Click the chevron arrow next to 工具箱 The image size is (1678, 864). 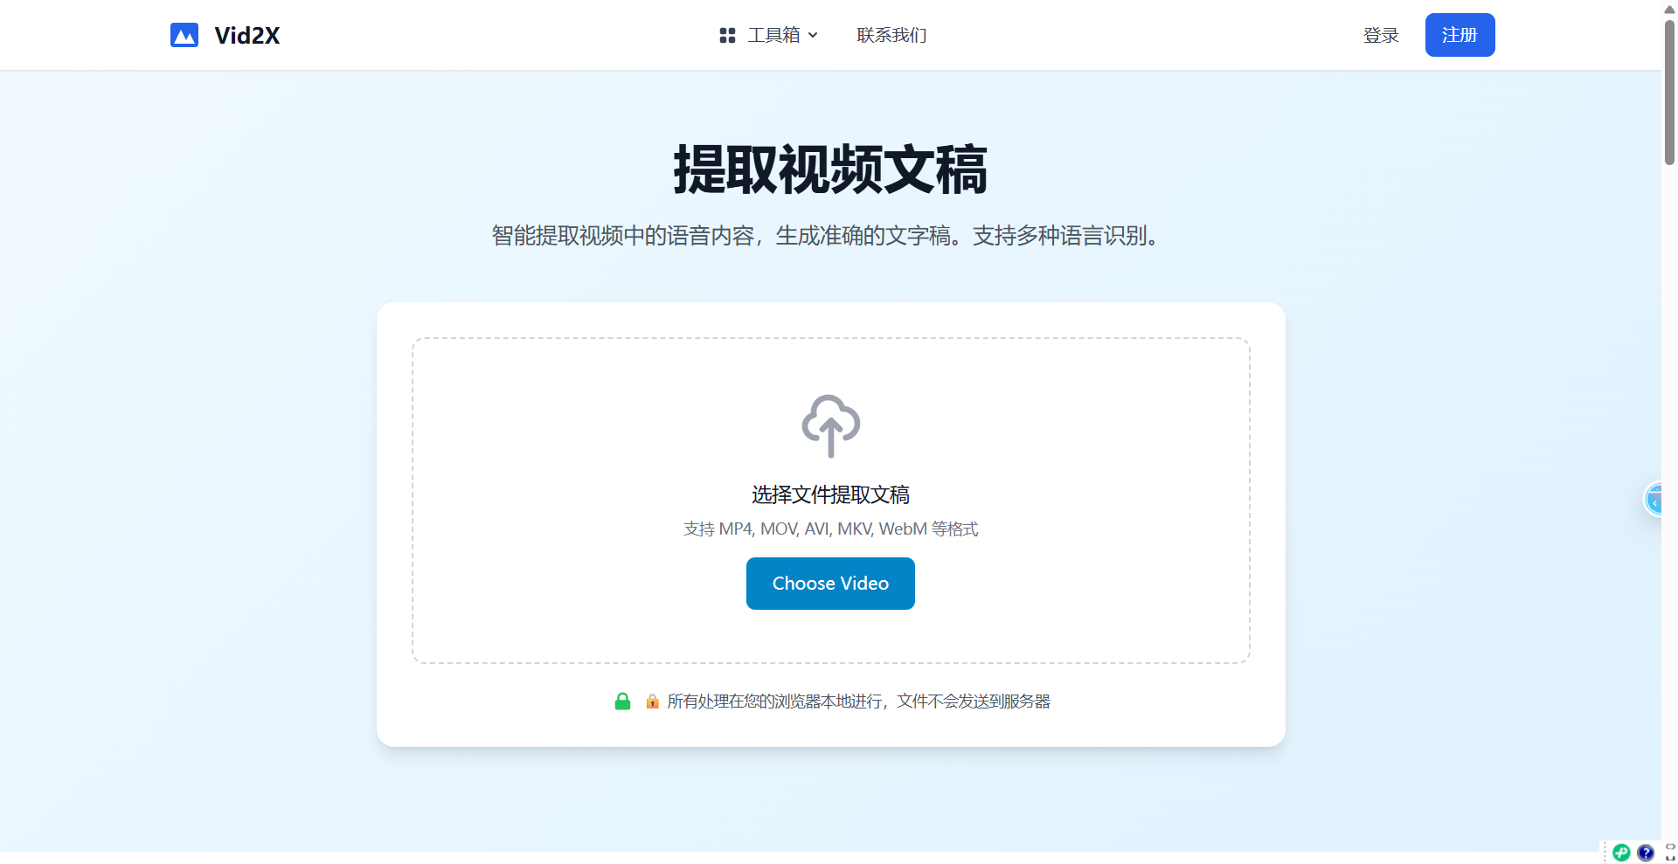(813, 35)
